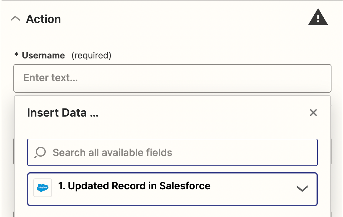The width and height of the screenshot is (343, 217).
Task: Click the Enter text placeholder in the Username field
Action: click(x=50, y=78)
